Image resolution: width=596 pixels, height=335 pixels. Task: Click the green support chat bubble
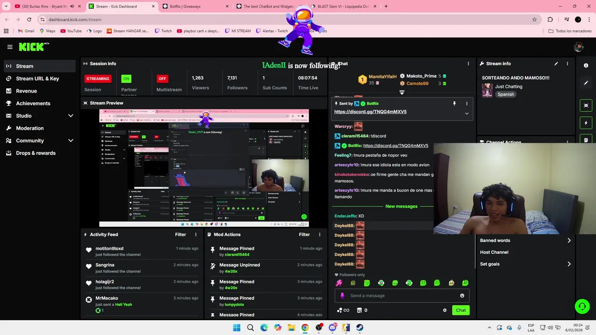point(582,306)
